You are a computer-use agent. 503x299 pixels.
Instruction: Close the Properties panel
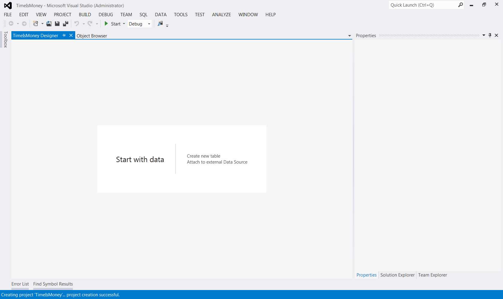pyautogui.click(x=496, y=35)
